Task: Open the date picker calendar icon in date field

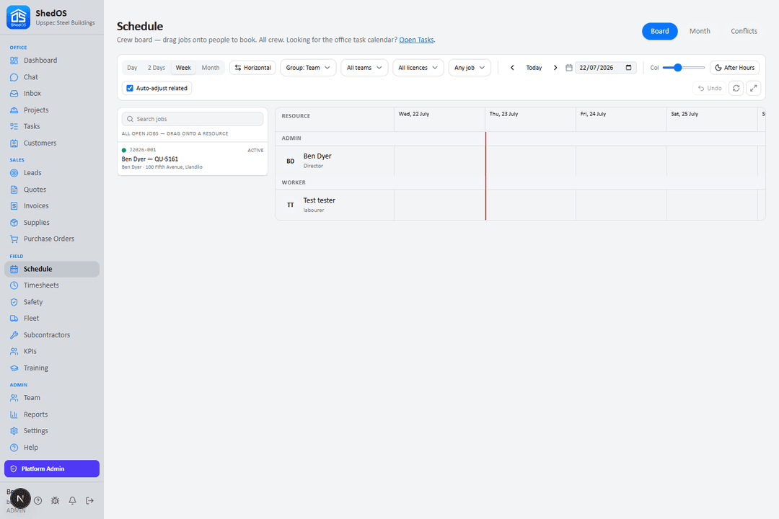Action: tap(628, 68)
